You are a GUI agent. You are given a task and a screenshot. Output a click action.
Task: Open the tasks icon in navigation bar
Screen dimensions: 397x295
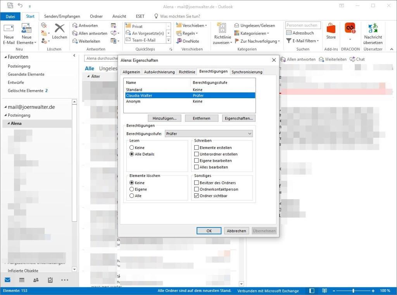50,280
